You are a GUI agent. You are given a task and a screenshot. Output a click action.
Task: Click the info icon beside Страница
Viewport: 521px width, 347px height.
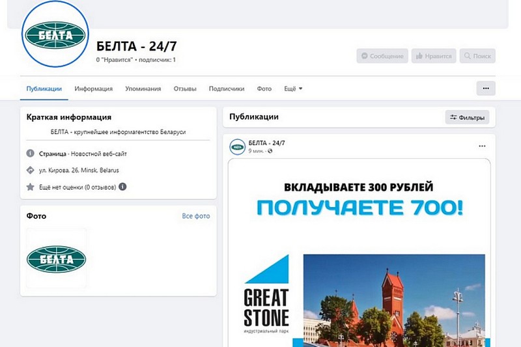pos(30,154)
